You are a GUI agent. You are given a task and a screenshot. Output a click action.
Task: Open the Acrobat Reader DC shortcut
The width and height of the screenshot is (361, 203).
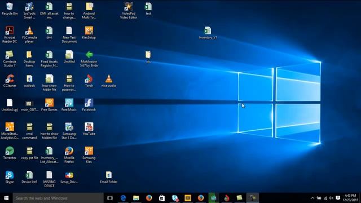10,34
